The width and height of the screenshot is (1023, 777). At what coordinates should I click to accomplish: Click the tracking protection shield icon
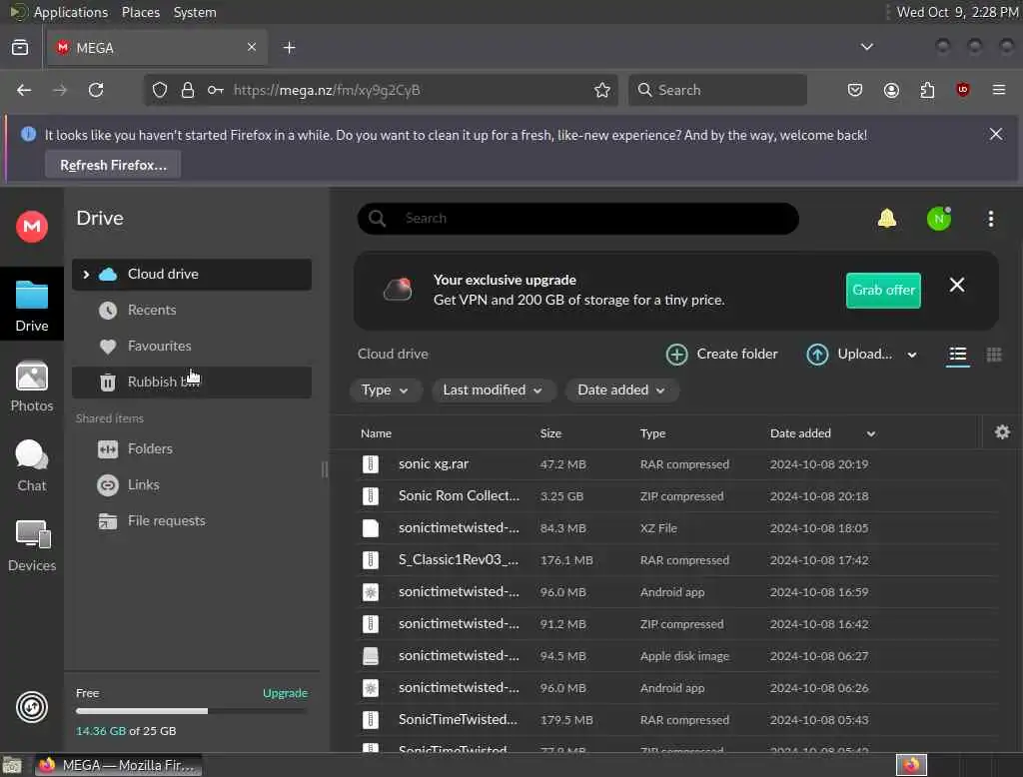pos(160,90)
